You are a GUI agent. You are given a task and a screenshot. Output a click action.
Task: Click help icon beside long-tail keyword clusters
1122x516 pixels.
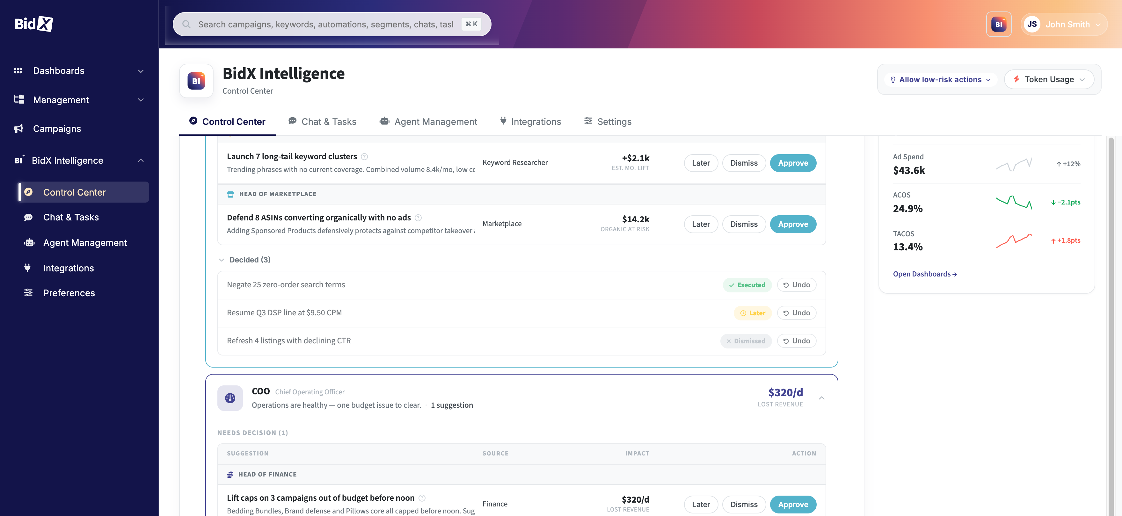[365, 157]
